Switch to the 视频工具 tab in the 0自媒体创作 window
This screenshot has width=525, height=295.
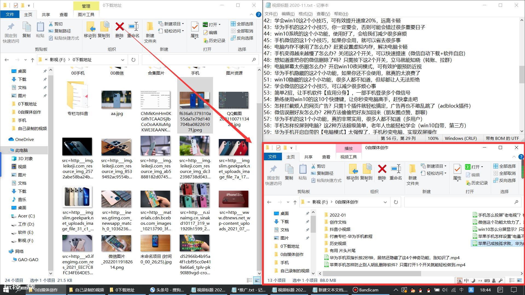coord(348,157)
